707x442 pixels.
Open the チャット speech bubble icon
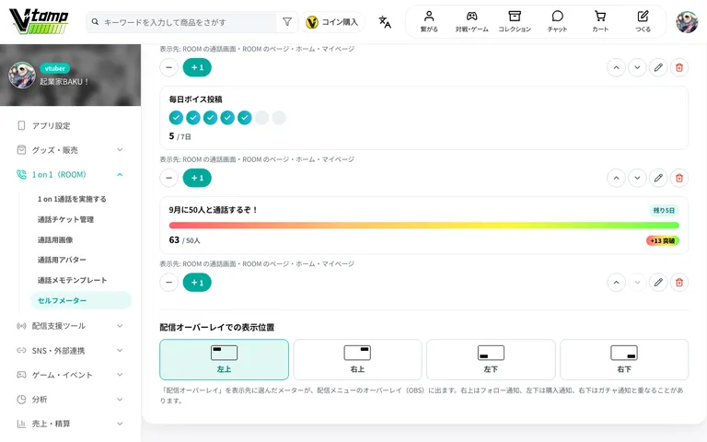[x=557, y=22]
